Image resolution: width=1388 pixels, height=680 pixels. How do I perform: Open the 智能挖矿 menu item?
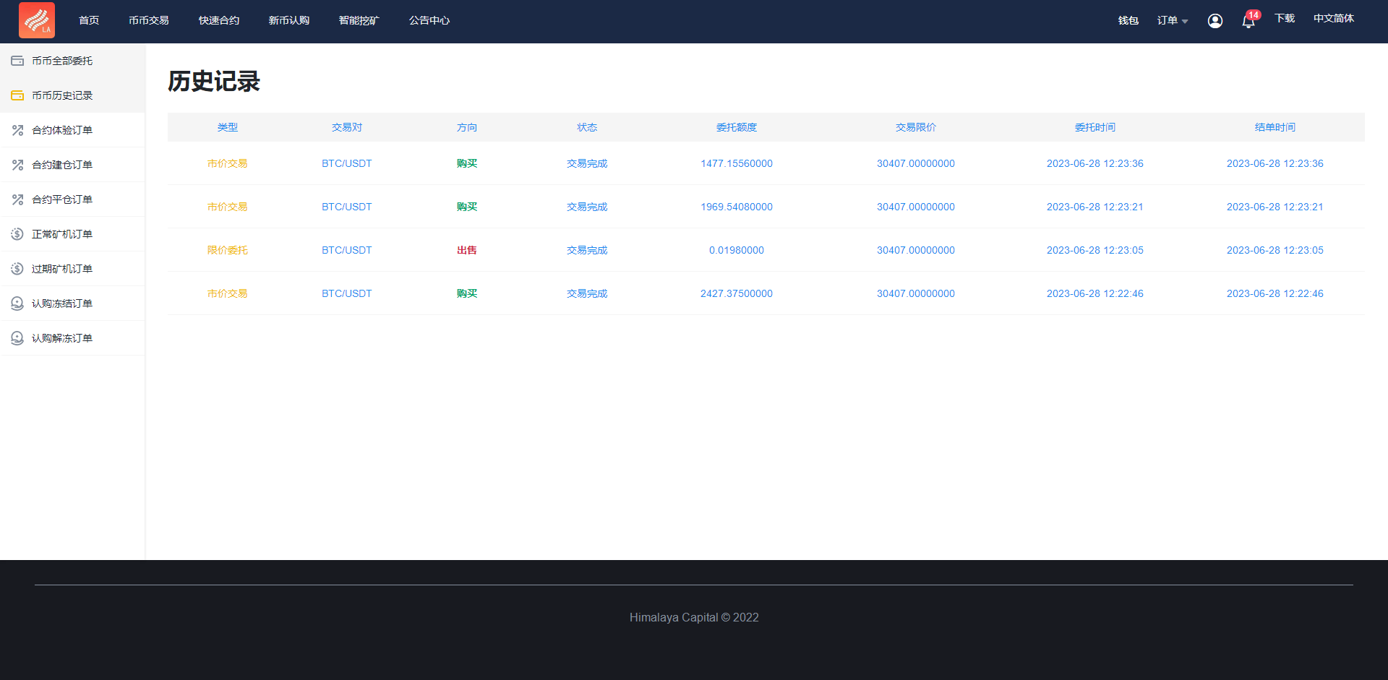point(359,21)
